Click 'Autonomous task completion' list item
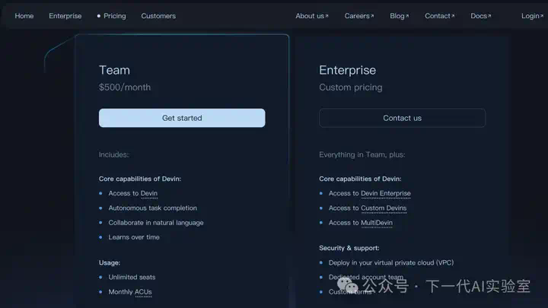Image resolution: width=548 pixels, height=308 pixels. click(153, 208)
